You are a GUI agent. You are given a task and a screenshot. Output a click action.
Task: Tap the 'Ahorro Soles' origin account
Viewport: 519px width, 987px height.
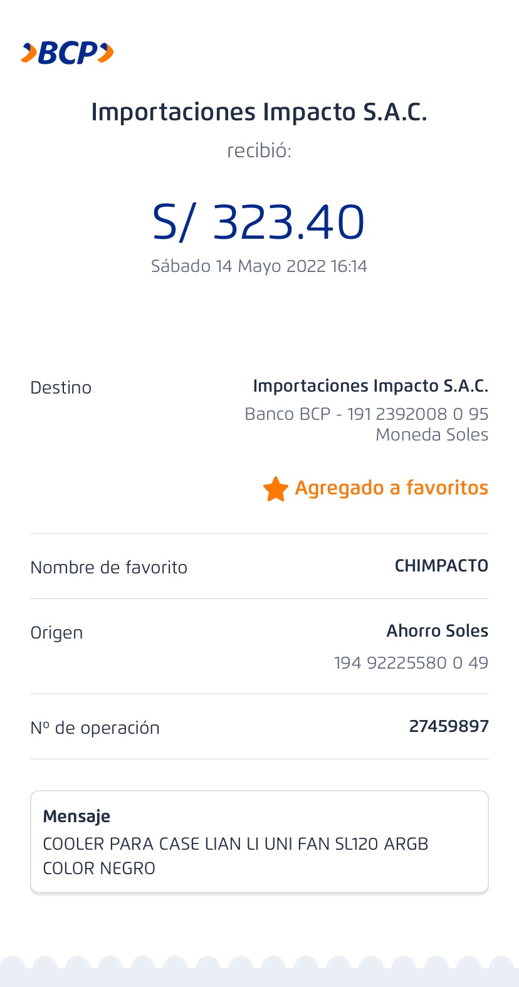point(437,631)
